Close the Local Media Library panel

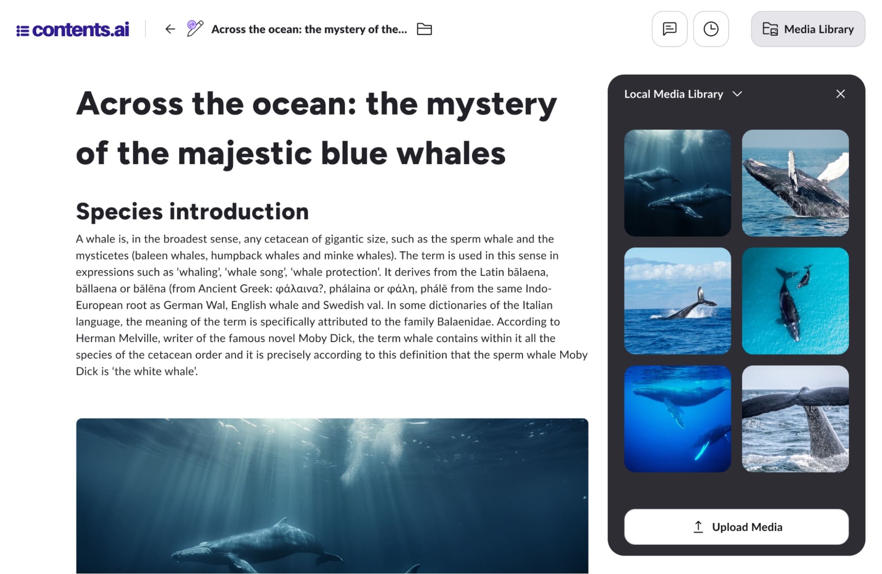coord(840,94)
